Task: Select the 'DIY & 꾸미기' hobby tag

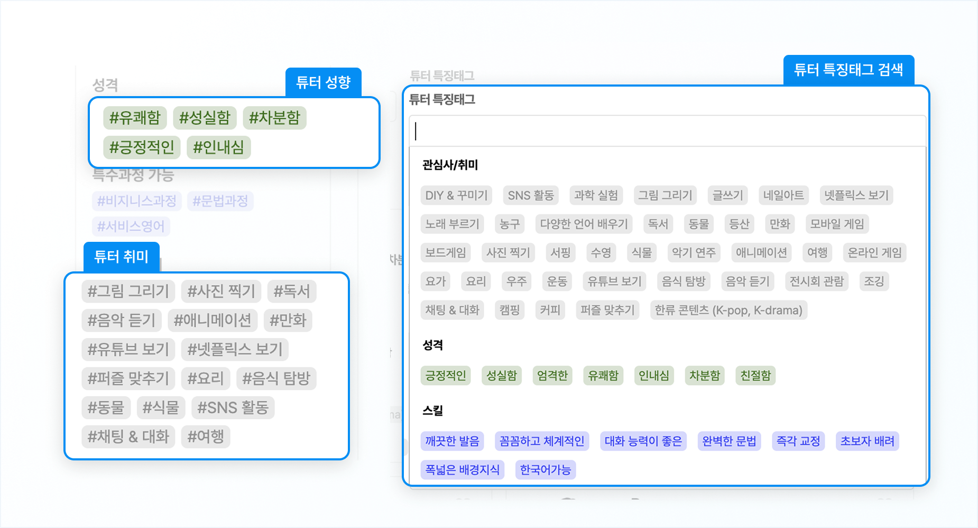Action: pyautogui.click(x=456, y=195)
